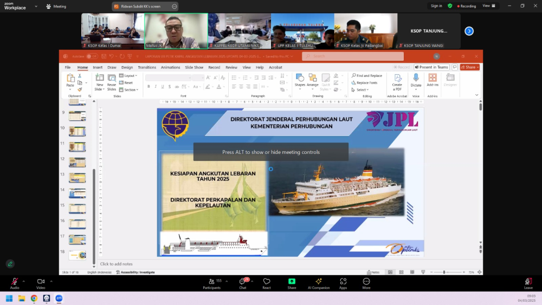This screenshot has height=305, width=542.
Task: Open the More options in Zoom toolbar
Action: 366,283
